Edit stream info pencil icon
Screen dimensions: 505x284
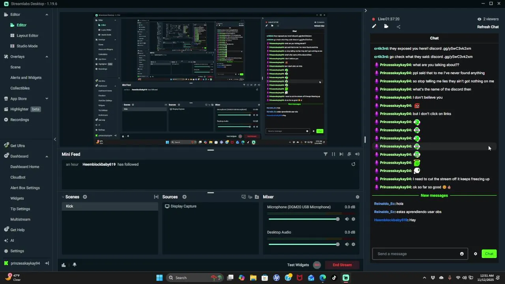pyautogui.click(x=374, y=26)
